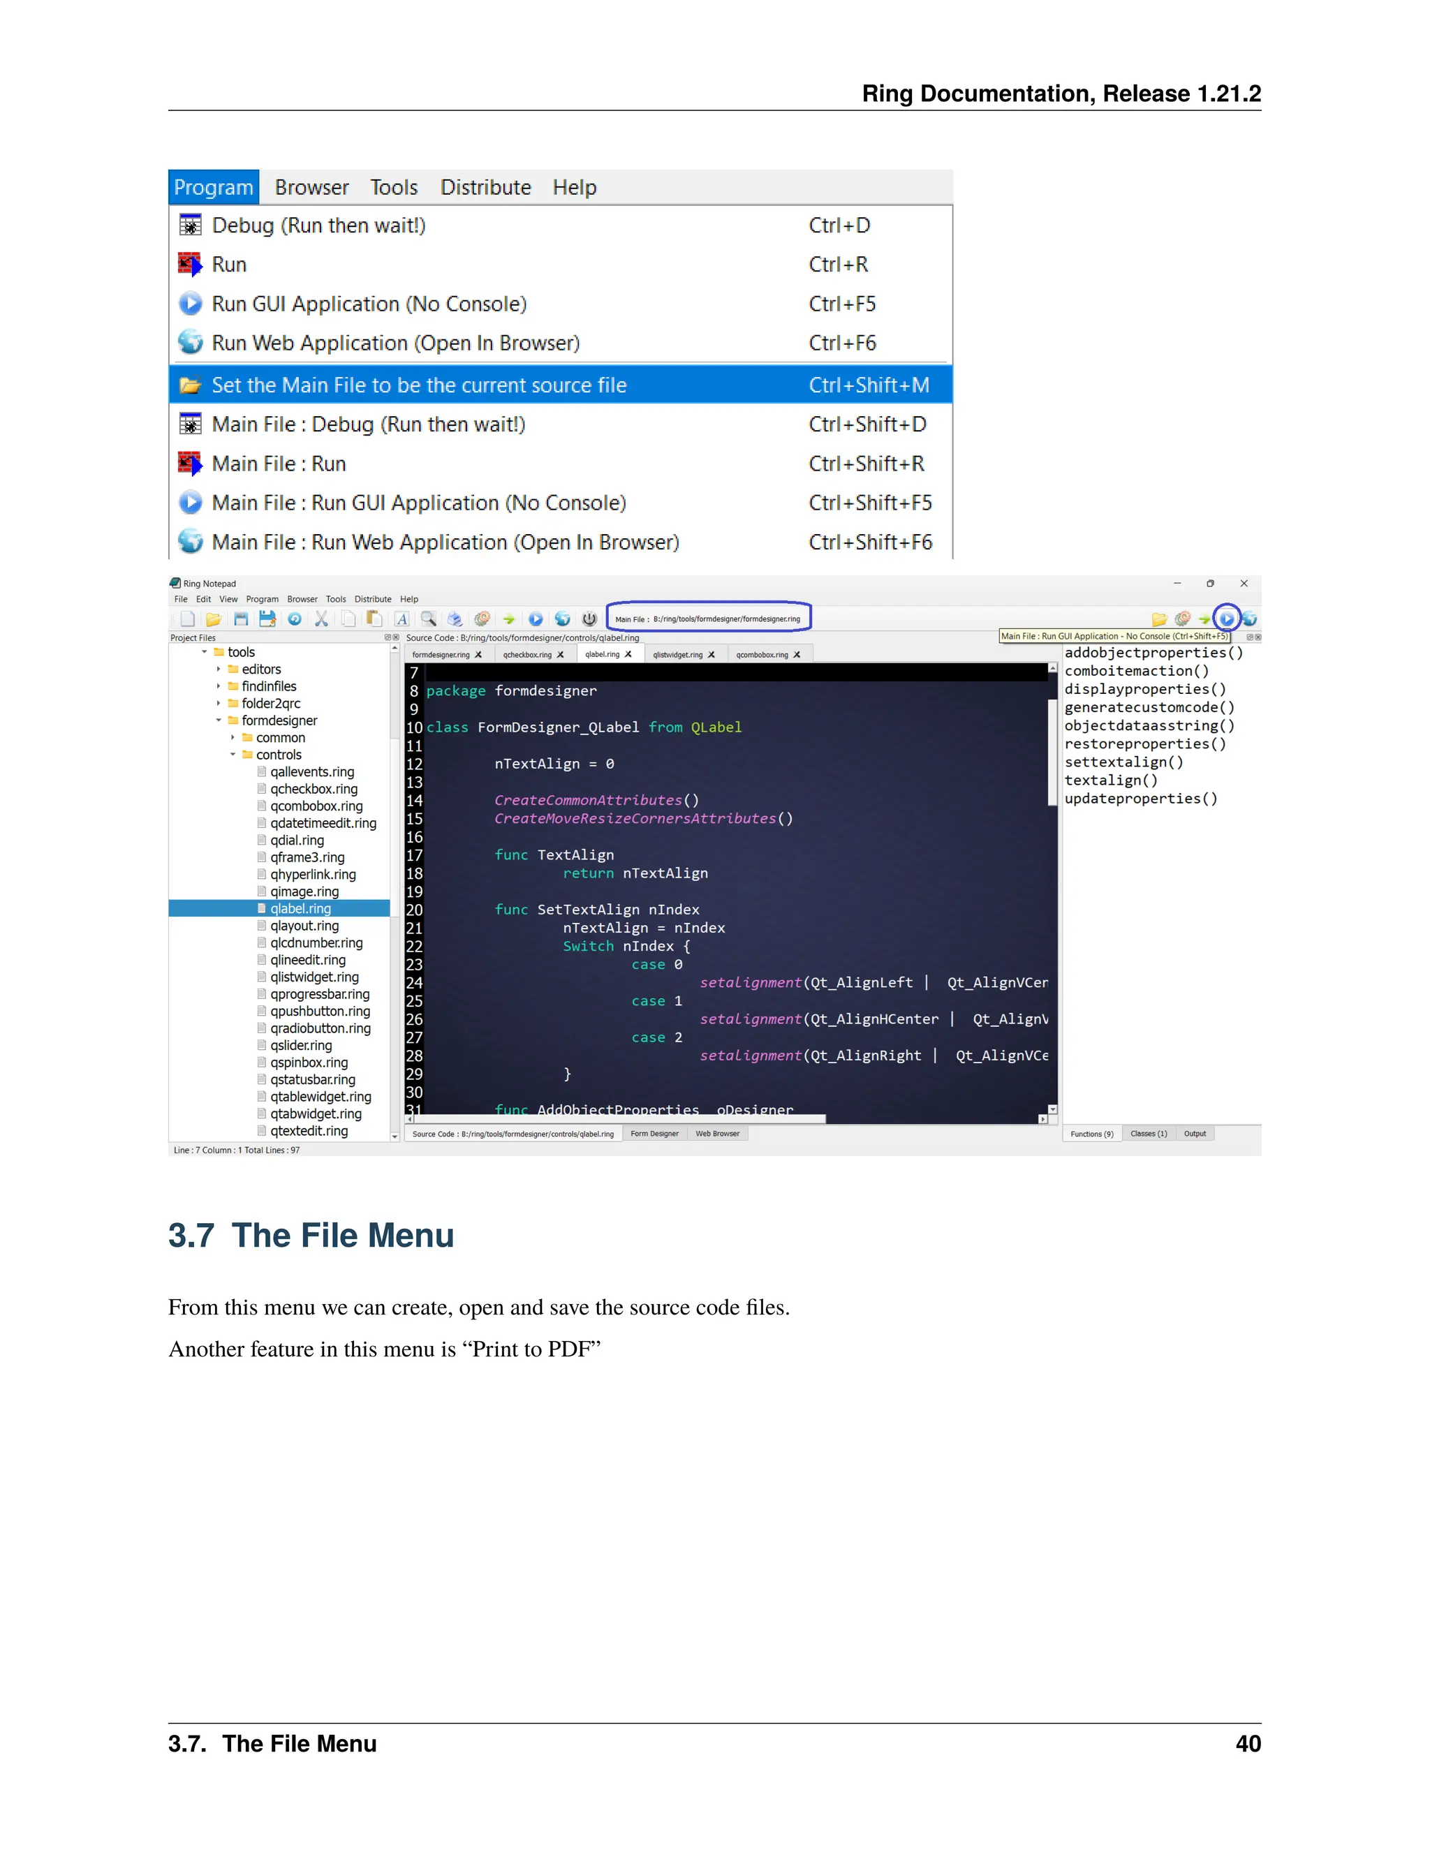The image size is (1430, 1850).
Task: Click the Cut scissors toolbar icon
Action: 321,619
